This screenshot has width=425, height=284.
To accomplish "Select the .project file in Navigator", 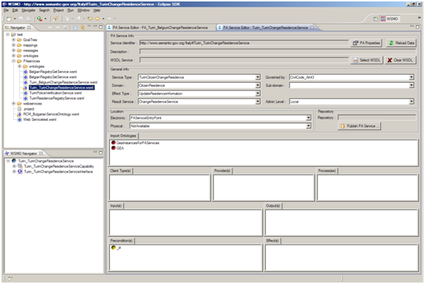I will (29, 109).
